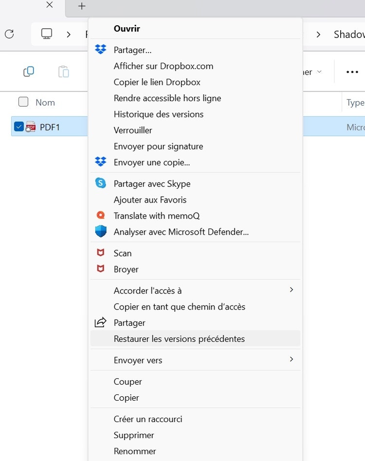Click the Dropbox icon next to Partager...
Screen dimensions: 365x461
coord(101,50)
